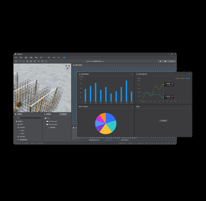The width and height of the screenshot is (206, 201).
Task: Click the export share toolbar icon
Action: tap(46, 61)
